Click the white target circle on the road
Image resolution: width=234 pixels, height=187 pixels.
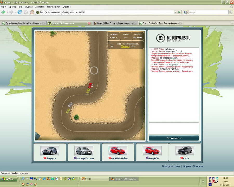point(94,70)
